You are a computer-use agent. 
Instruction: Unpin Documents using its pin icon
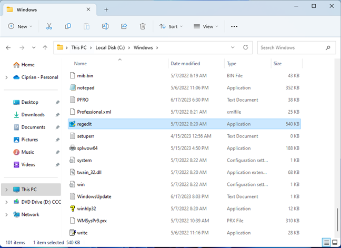[x=57, y=127]
